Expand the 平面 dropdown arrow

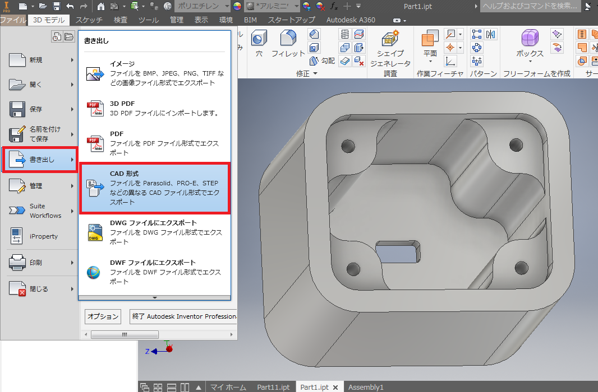coord(430,61)
